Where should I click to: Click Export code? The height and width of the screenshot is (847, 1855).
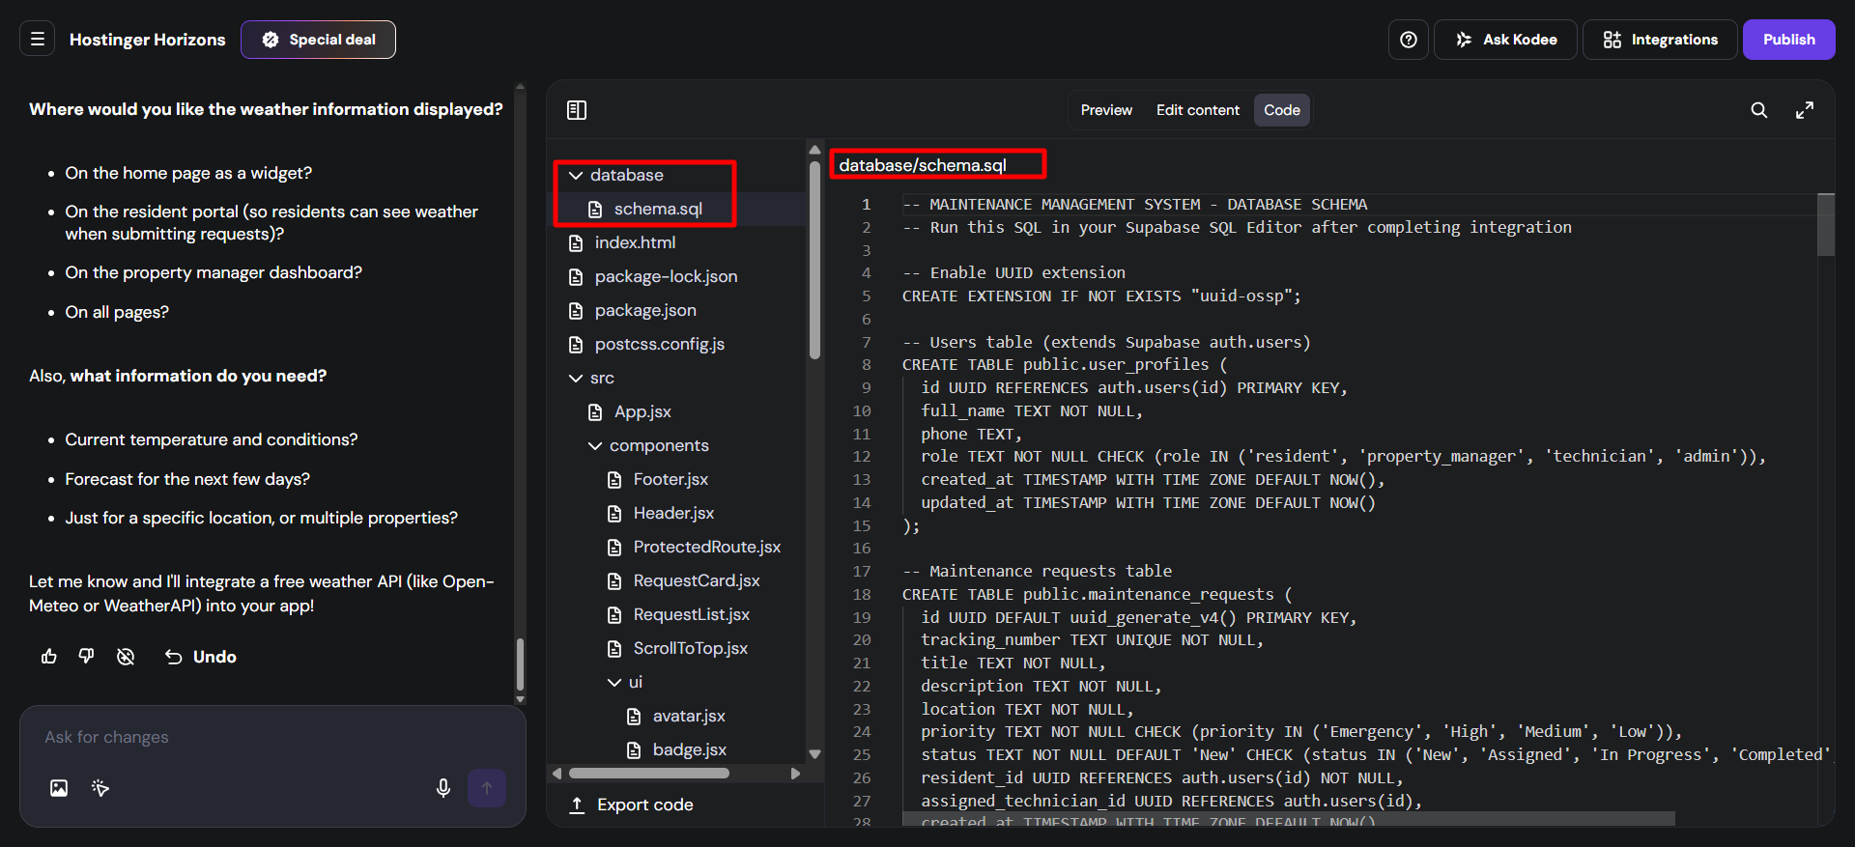click(631, 805)
